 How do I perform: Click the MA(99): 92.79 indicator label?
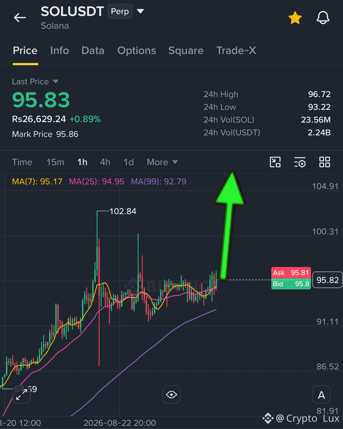[x=159, y=181]
